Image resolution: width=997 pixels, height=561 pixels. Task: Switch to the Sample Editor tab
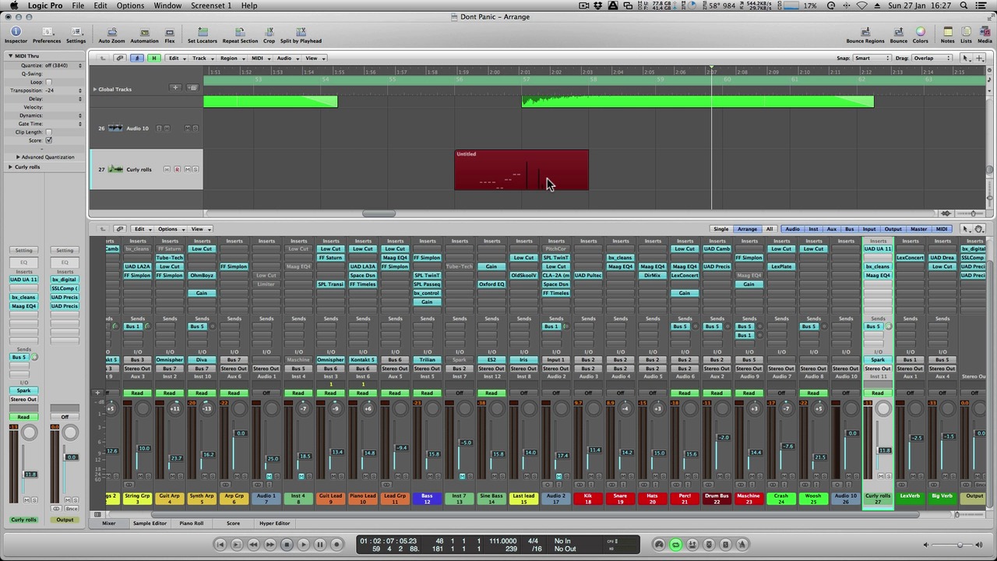[150, 524]
